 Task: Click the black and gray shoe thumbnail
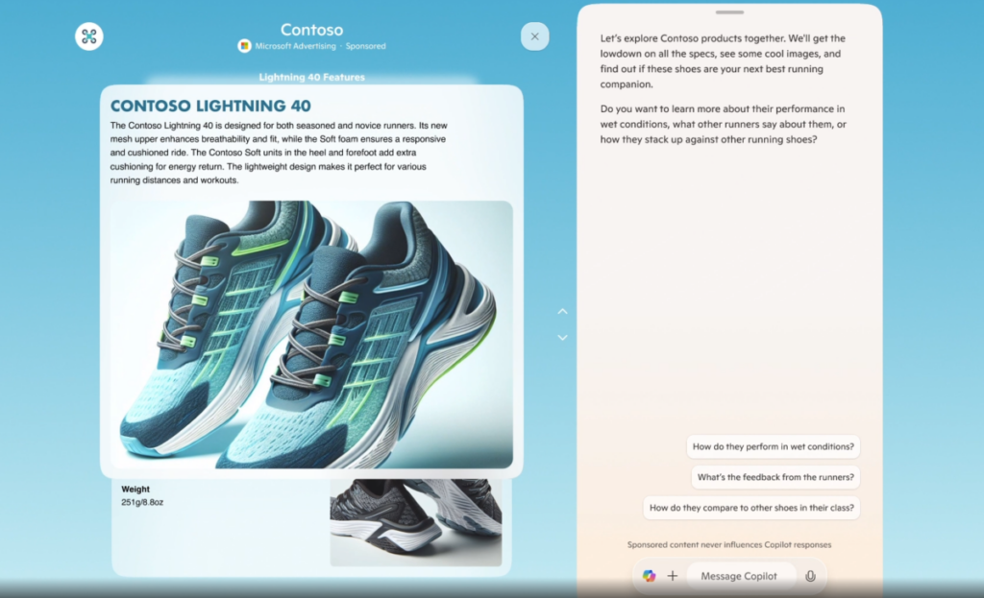pos(415,522)
